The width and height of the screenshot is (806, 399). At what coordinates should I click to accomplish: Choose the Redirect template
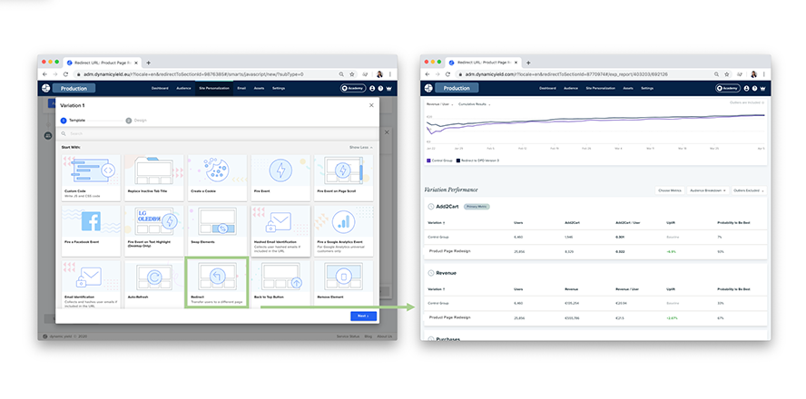pos(217,283)
